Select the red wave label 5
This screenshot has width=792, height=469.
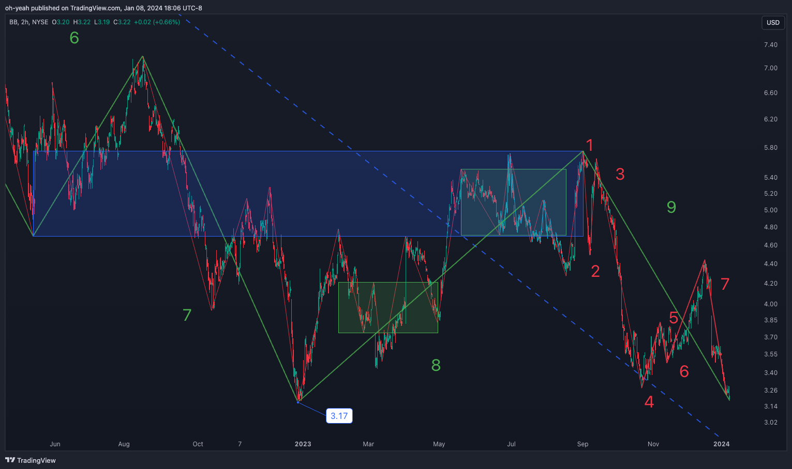tap(674, 318)
